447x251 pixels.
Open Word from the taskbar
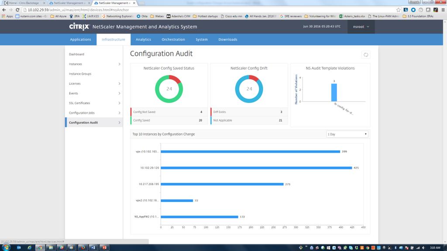pyautogui.click(x=93, y=248)
